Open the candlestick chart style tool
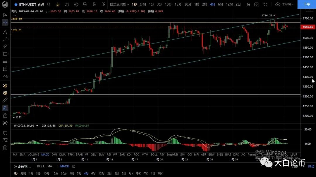The width and height of the screenshot is (316, 177). (x=5, y=123)
